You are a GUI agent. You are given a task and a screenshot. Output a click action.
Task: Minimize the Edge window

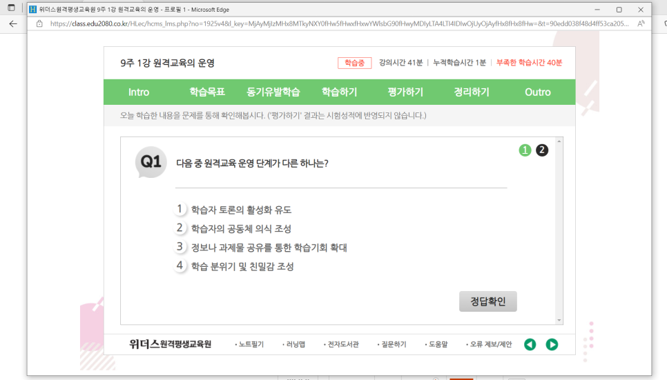tap(597, 10)
